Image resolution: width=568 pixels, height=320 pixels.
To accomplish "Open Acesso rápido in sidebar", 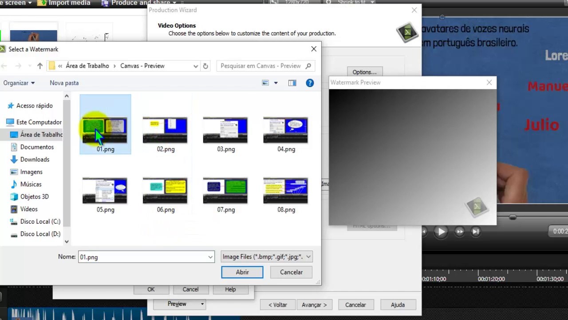I will click(30, 106).
